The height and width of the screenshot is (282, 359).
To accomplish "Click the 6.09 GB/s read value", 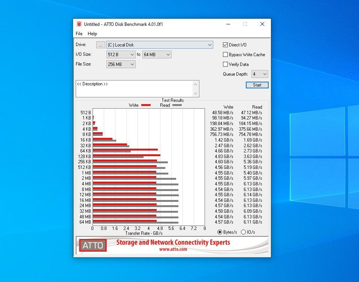I will (x=253, y=211).
